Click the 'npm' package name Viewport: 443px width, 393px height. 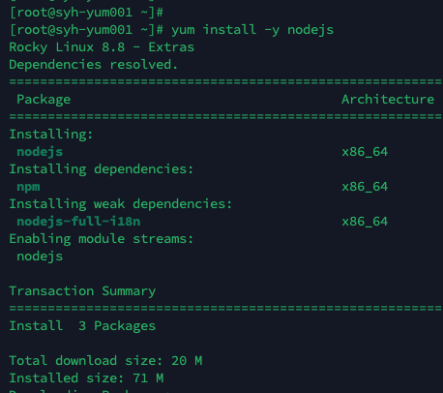pyautogui.click(x=28, y=187)
